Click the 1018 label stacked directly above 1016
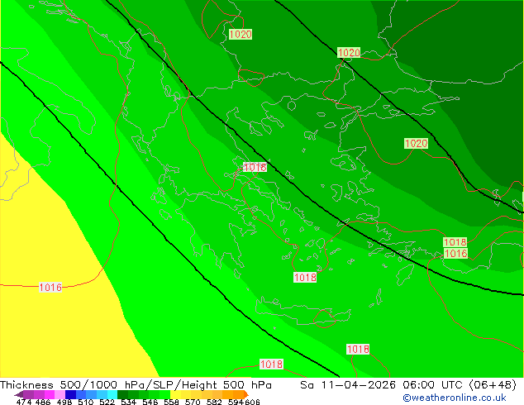Image resolution: width=524 pixels, height=405 pixels. point(455,242)
